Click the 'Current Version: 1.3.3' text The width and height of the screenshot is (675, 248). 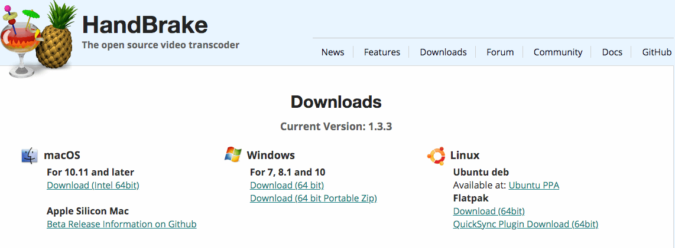(x=336, y=127)
